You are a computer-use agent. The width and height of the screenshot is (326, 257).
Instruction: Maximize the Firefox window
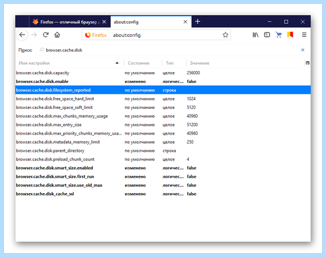click(x=286, y=22)
